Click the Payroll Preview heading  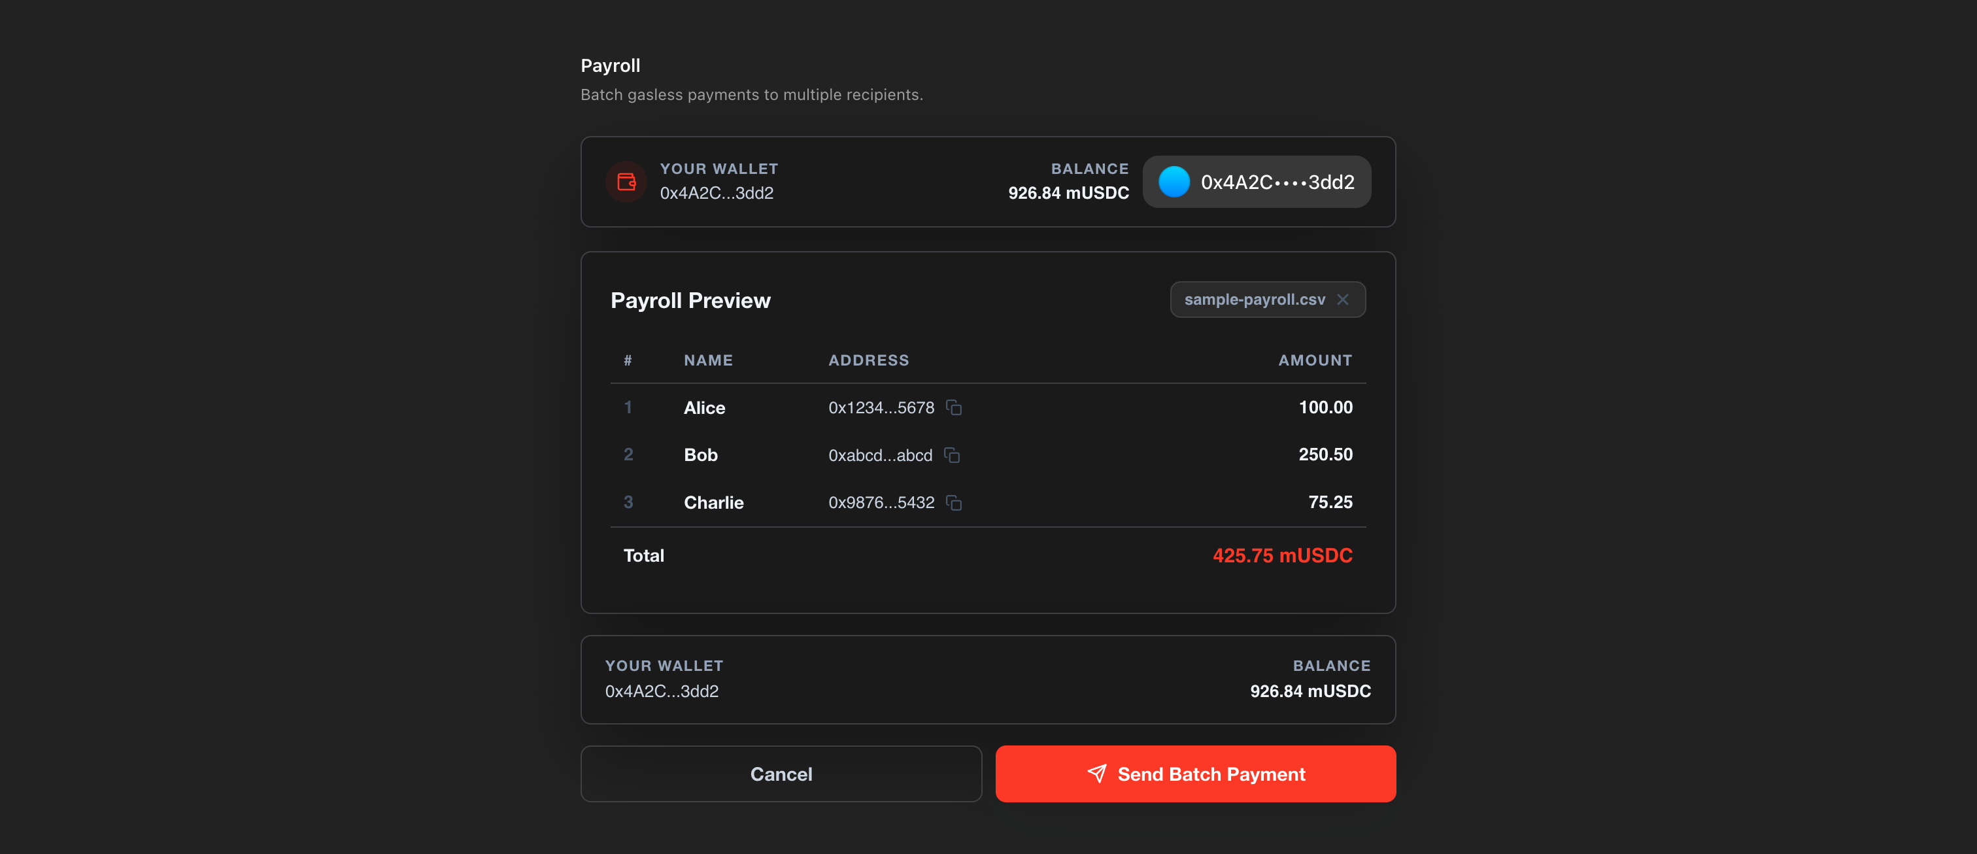[x=690, y=300]
